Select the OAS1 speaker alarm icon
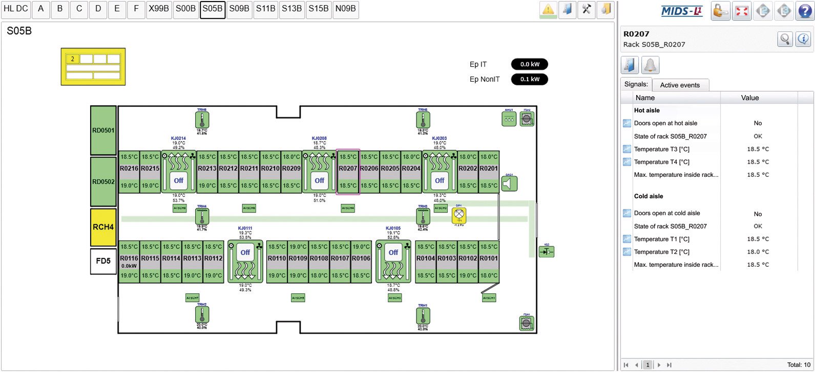 (509, 184)
